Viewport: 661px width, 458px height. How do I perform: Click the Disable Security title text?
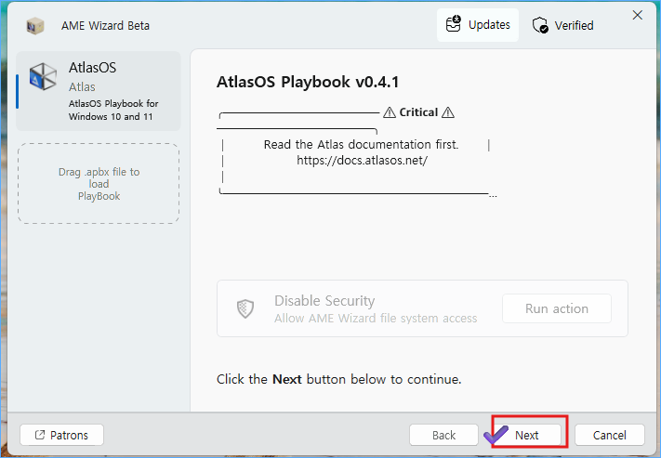click(x=324, y=301)
